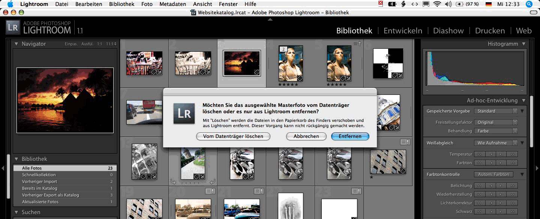Collapse the Histogramm panel

(524, 44)
